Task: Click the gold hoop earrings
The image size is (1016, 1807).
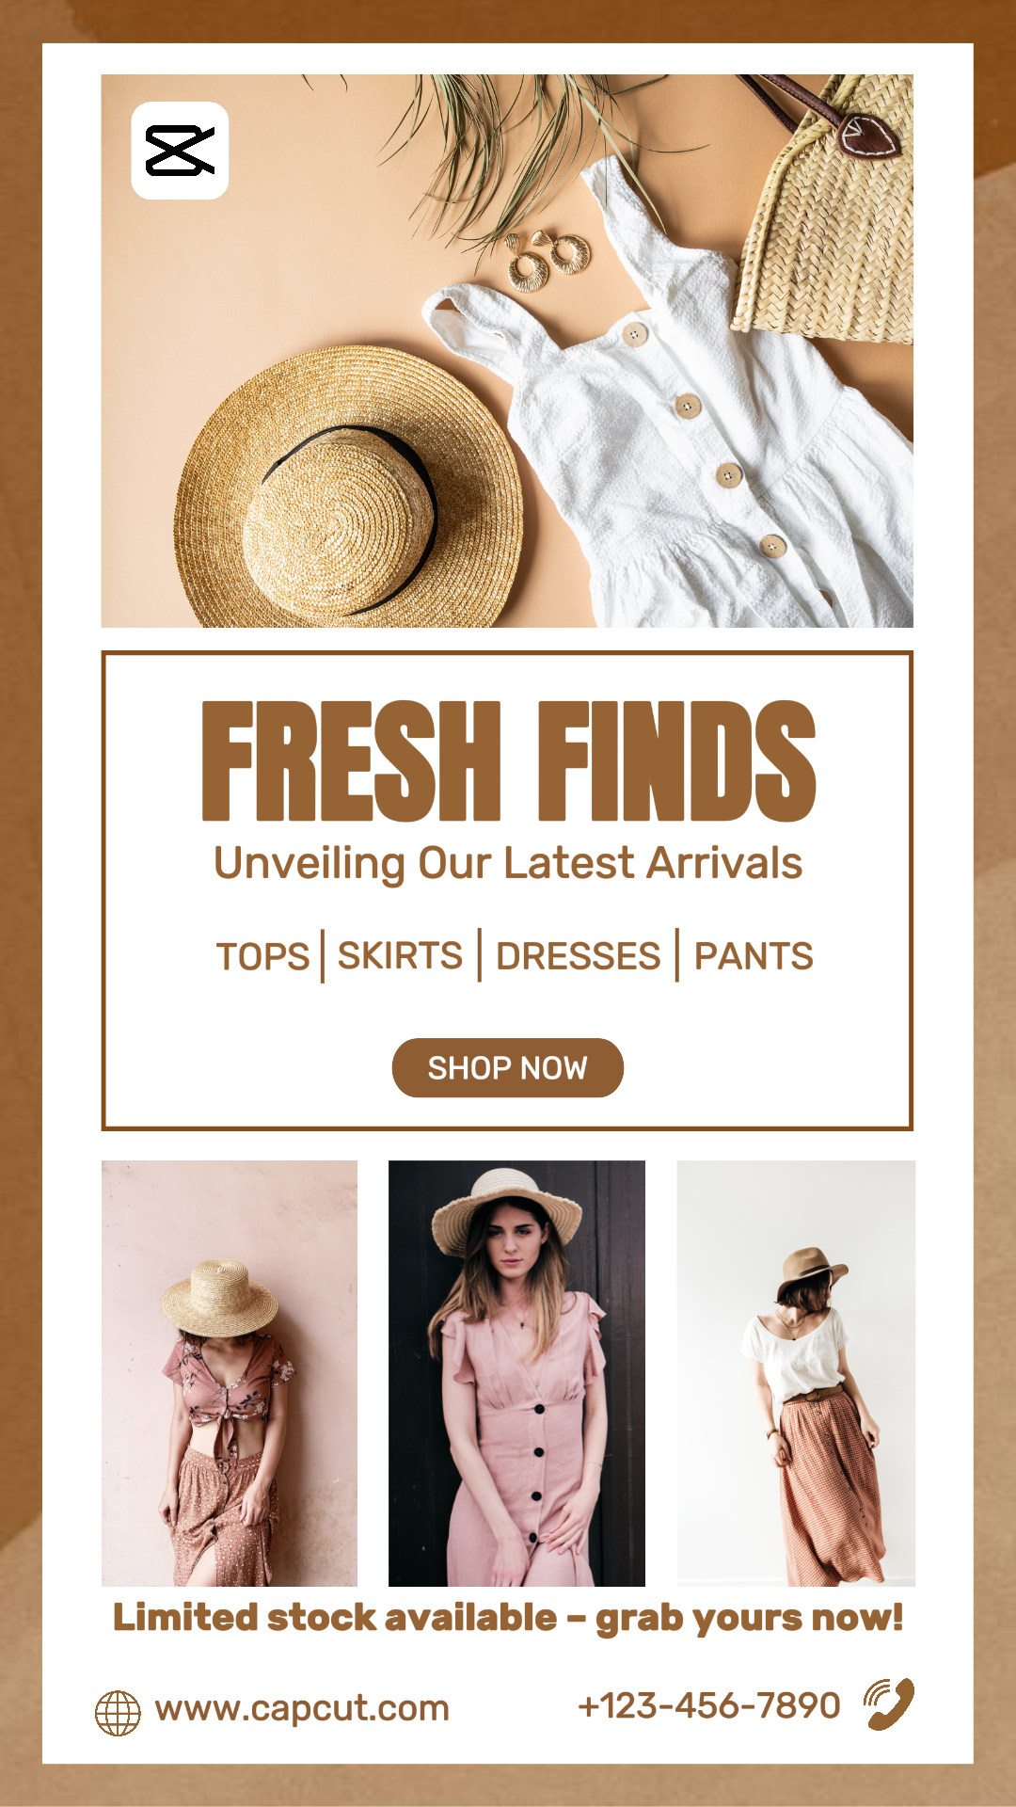Action: (549, 260)
